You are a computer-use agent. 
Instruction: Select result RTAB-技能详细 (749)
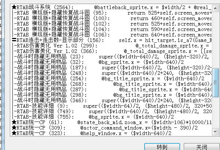(x=111, y=111)
